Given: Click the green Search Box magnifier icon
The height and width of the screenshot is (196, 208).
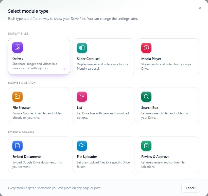Looking at the screenshot, I should click(146, 97).
